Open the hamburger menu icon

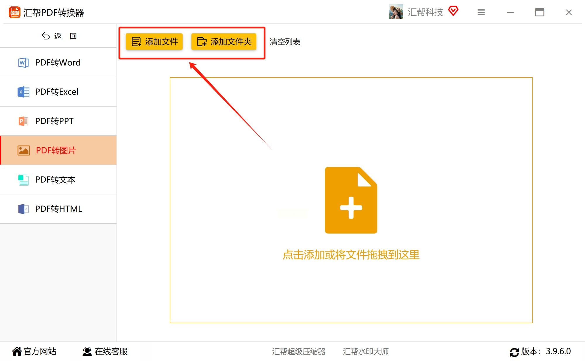(481, 12)
